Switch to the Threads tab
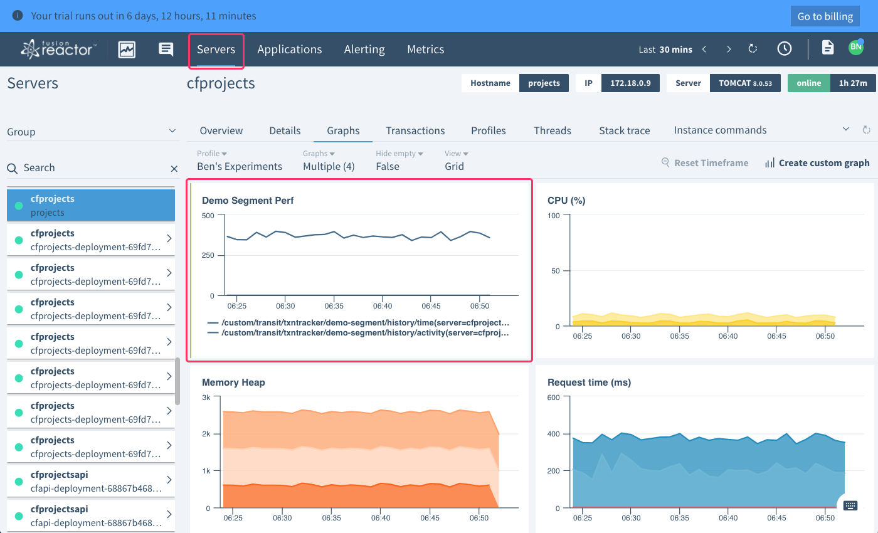This screenshot has height=533, width=878. coord(553,130)
